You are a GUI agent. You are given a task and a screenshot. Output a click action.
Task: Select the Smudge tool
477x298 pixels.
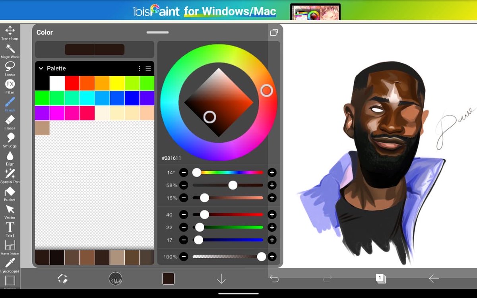pos(10,140)
